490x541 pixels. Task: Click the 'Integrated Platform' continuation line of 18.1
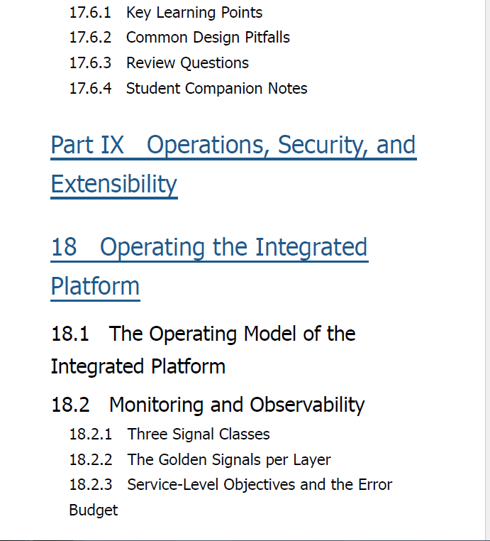138,366
